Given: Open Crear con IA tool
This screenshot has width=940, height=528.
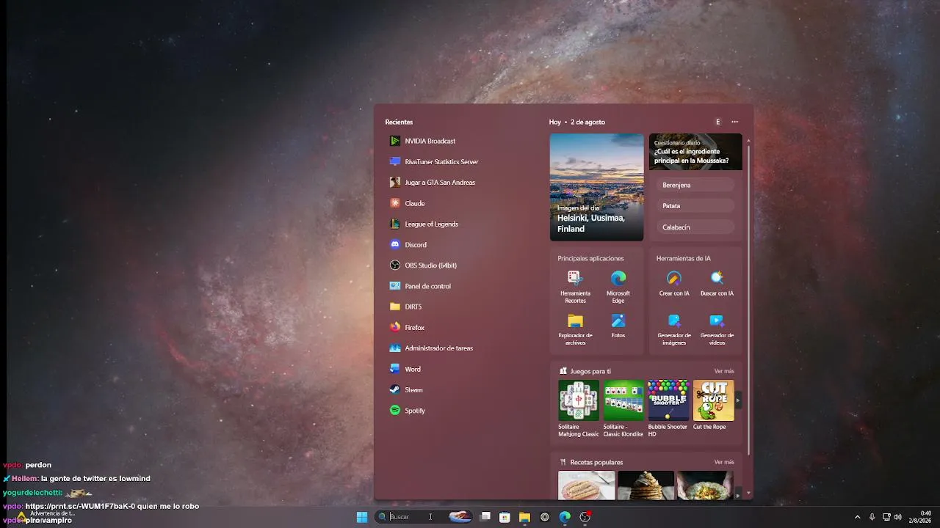Looking at the screenshot, I should pyautogui.click(x=674, y=283).
